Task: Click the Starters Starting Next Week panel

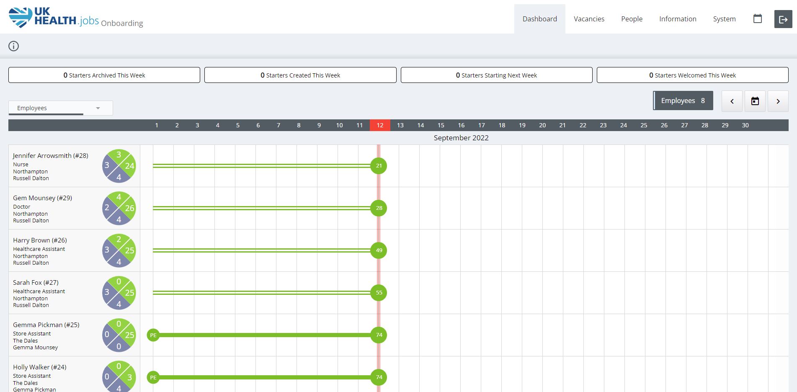Action: pyautogui.click(x=497, y=75)
